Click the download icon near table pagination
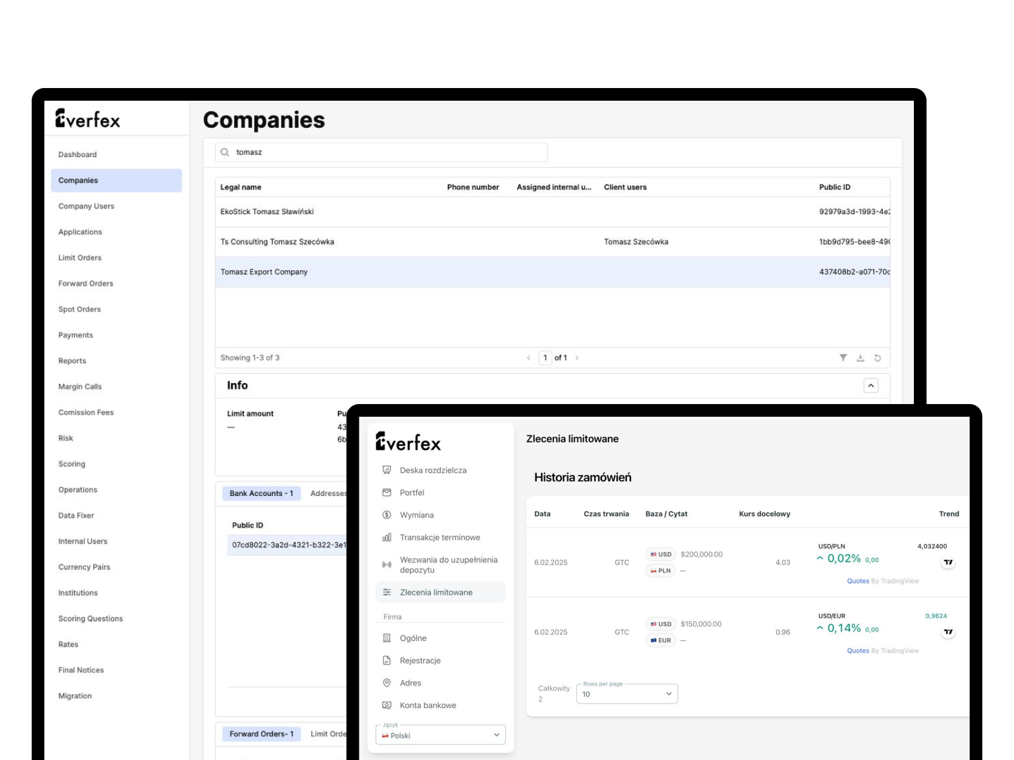This screenshot has width=1014, height=760. coord(860,357)
